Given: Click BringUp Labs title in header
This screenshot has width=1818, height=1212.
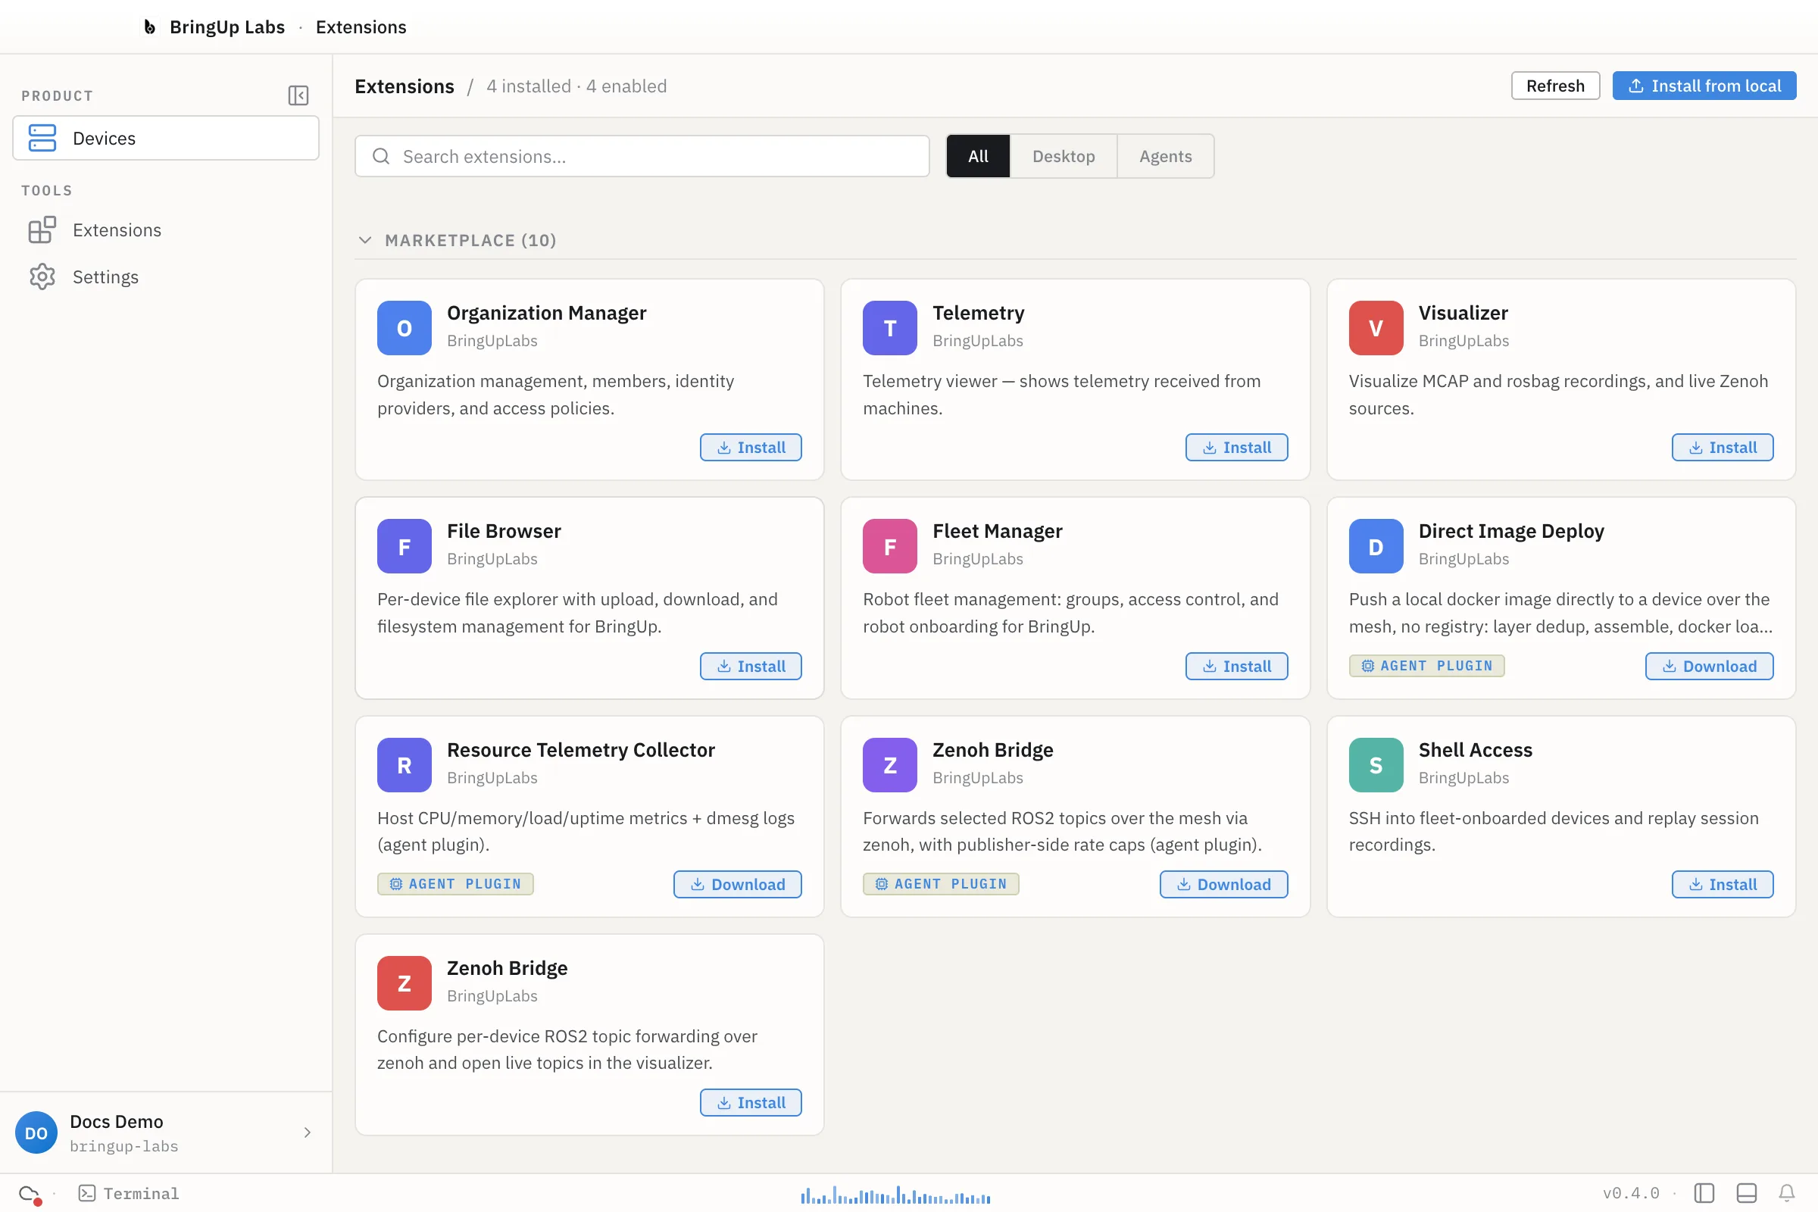Looking at the screenshot, I should click(227, 27).
